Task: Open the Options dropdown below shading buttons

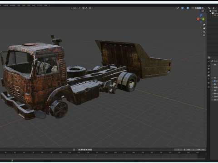Action: tap(203, 11)
